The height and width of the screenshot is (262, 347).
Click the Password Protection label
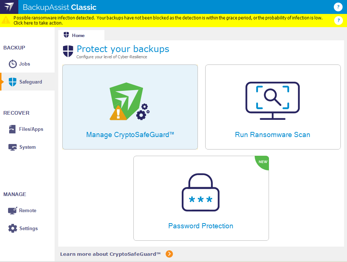click(201, 226)
